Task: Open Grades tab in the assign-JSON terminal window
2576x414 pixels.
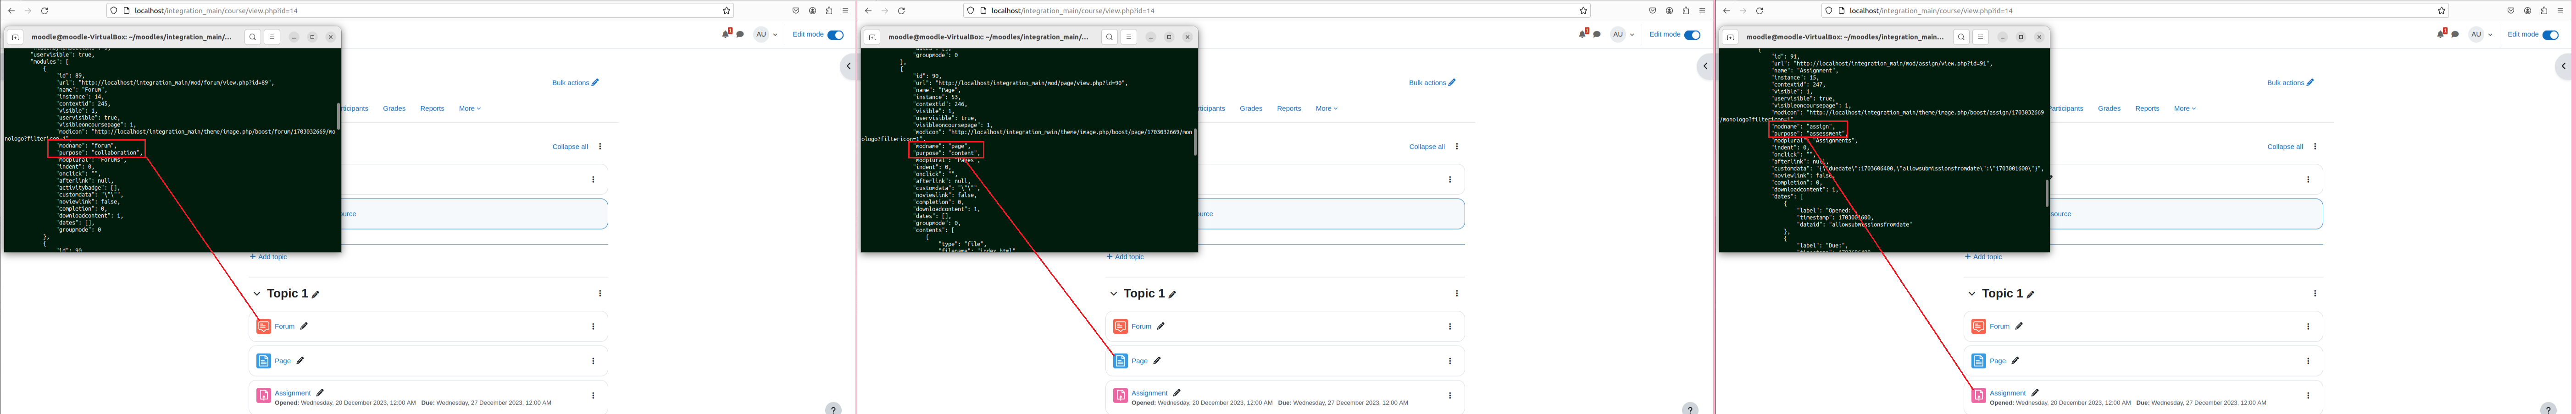Action: click(2109, 109)
